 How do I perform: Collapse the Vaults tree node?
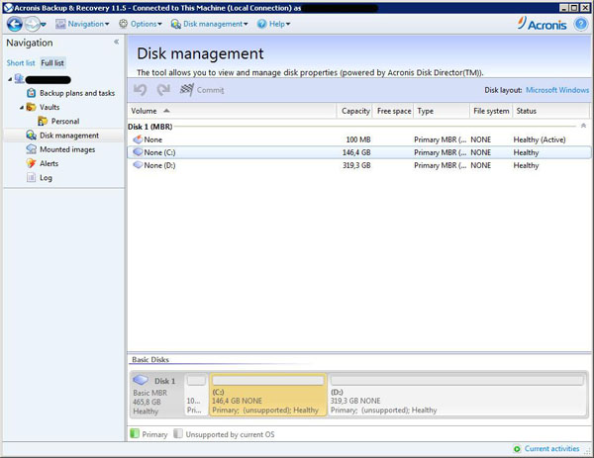click(22, 108)
